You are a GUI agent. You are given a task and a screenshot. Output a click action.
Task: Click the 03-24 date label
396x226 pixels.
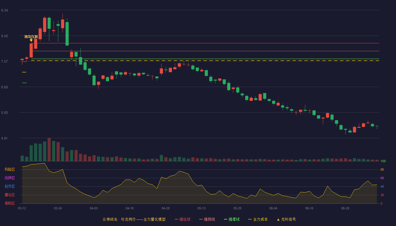click(58, 208)
